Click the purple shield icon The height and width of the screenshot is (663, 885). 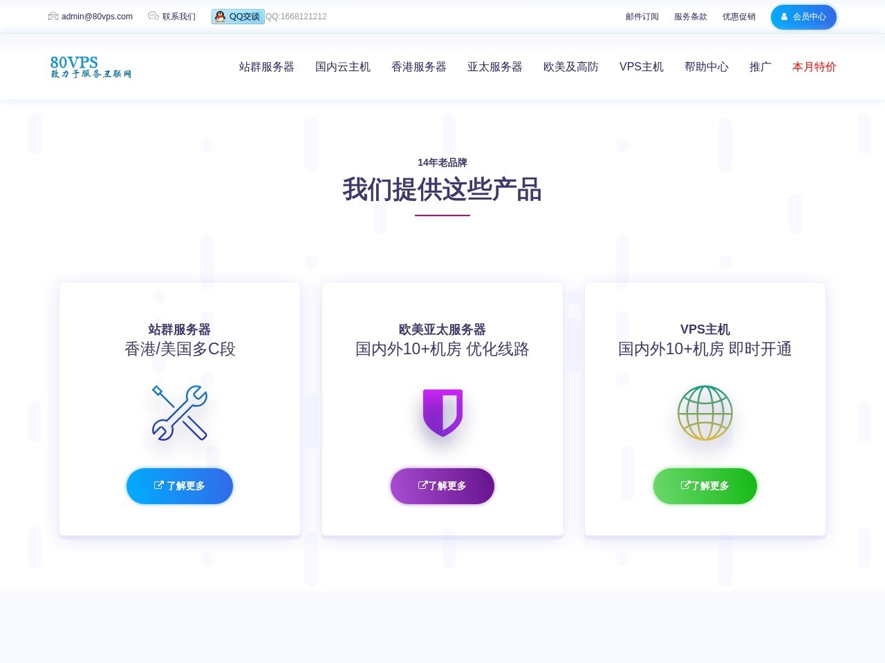pos(442,412)
